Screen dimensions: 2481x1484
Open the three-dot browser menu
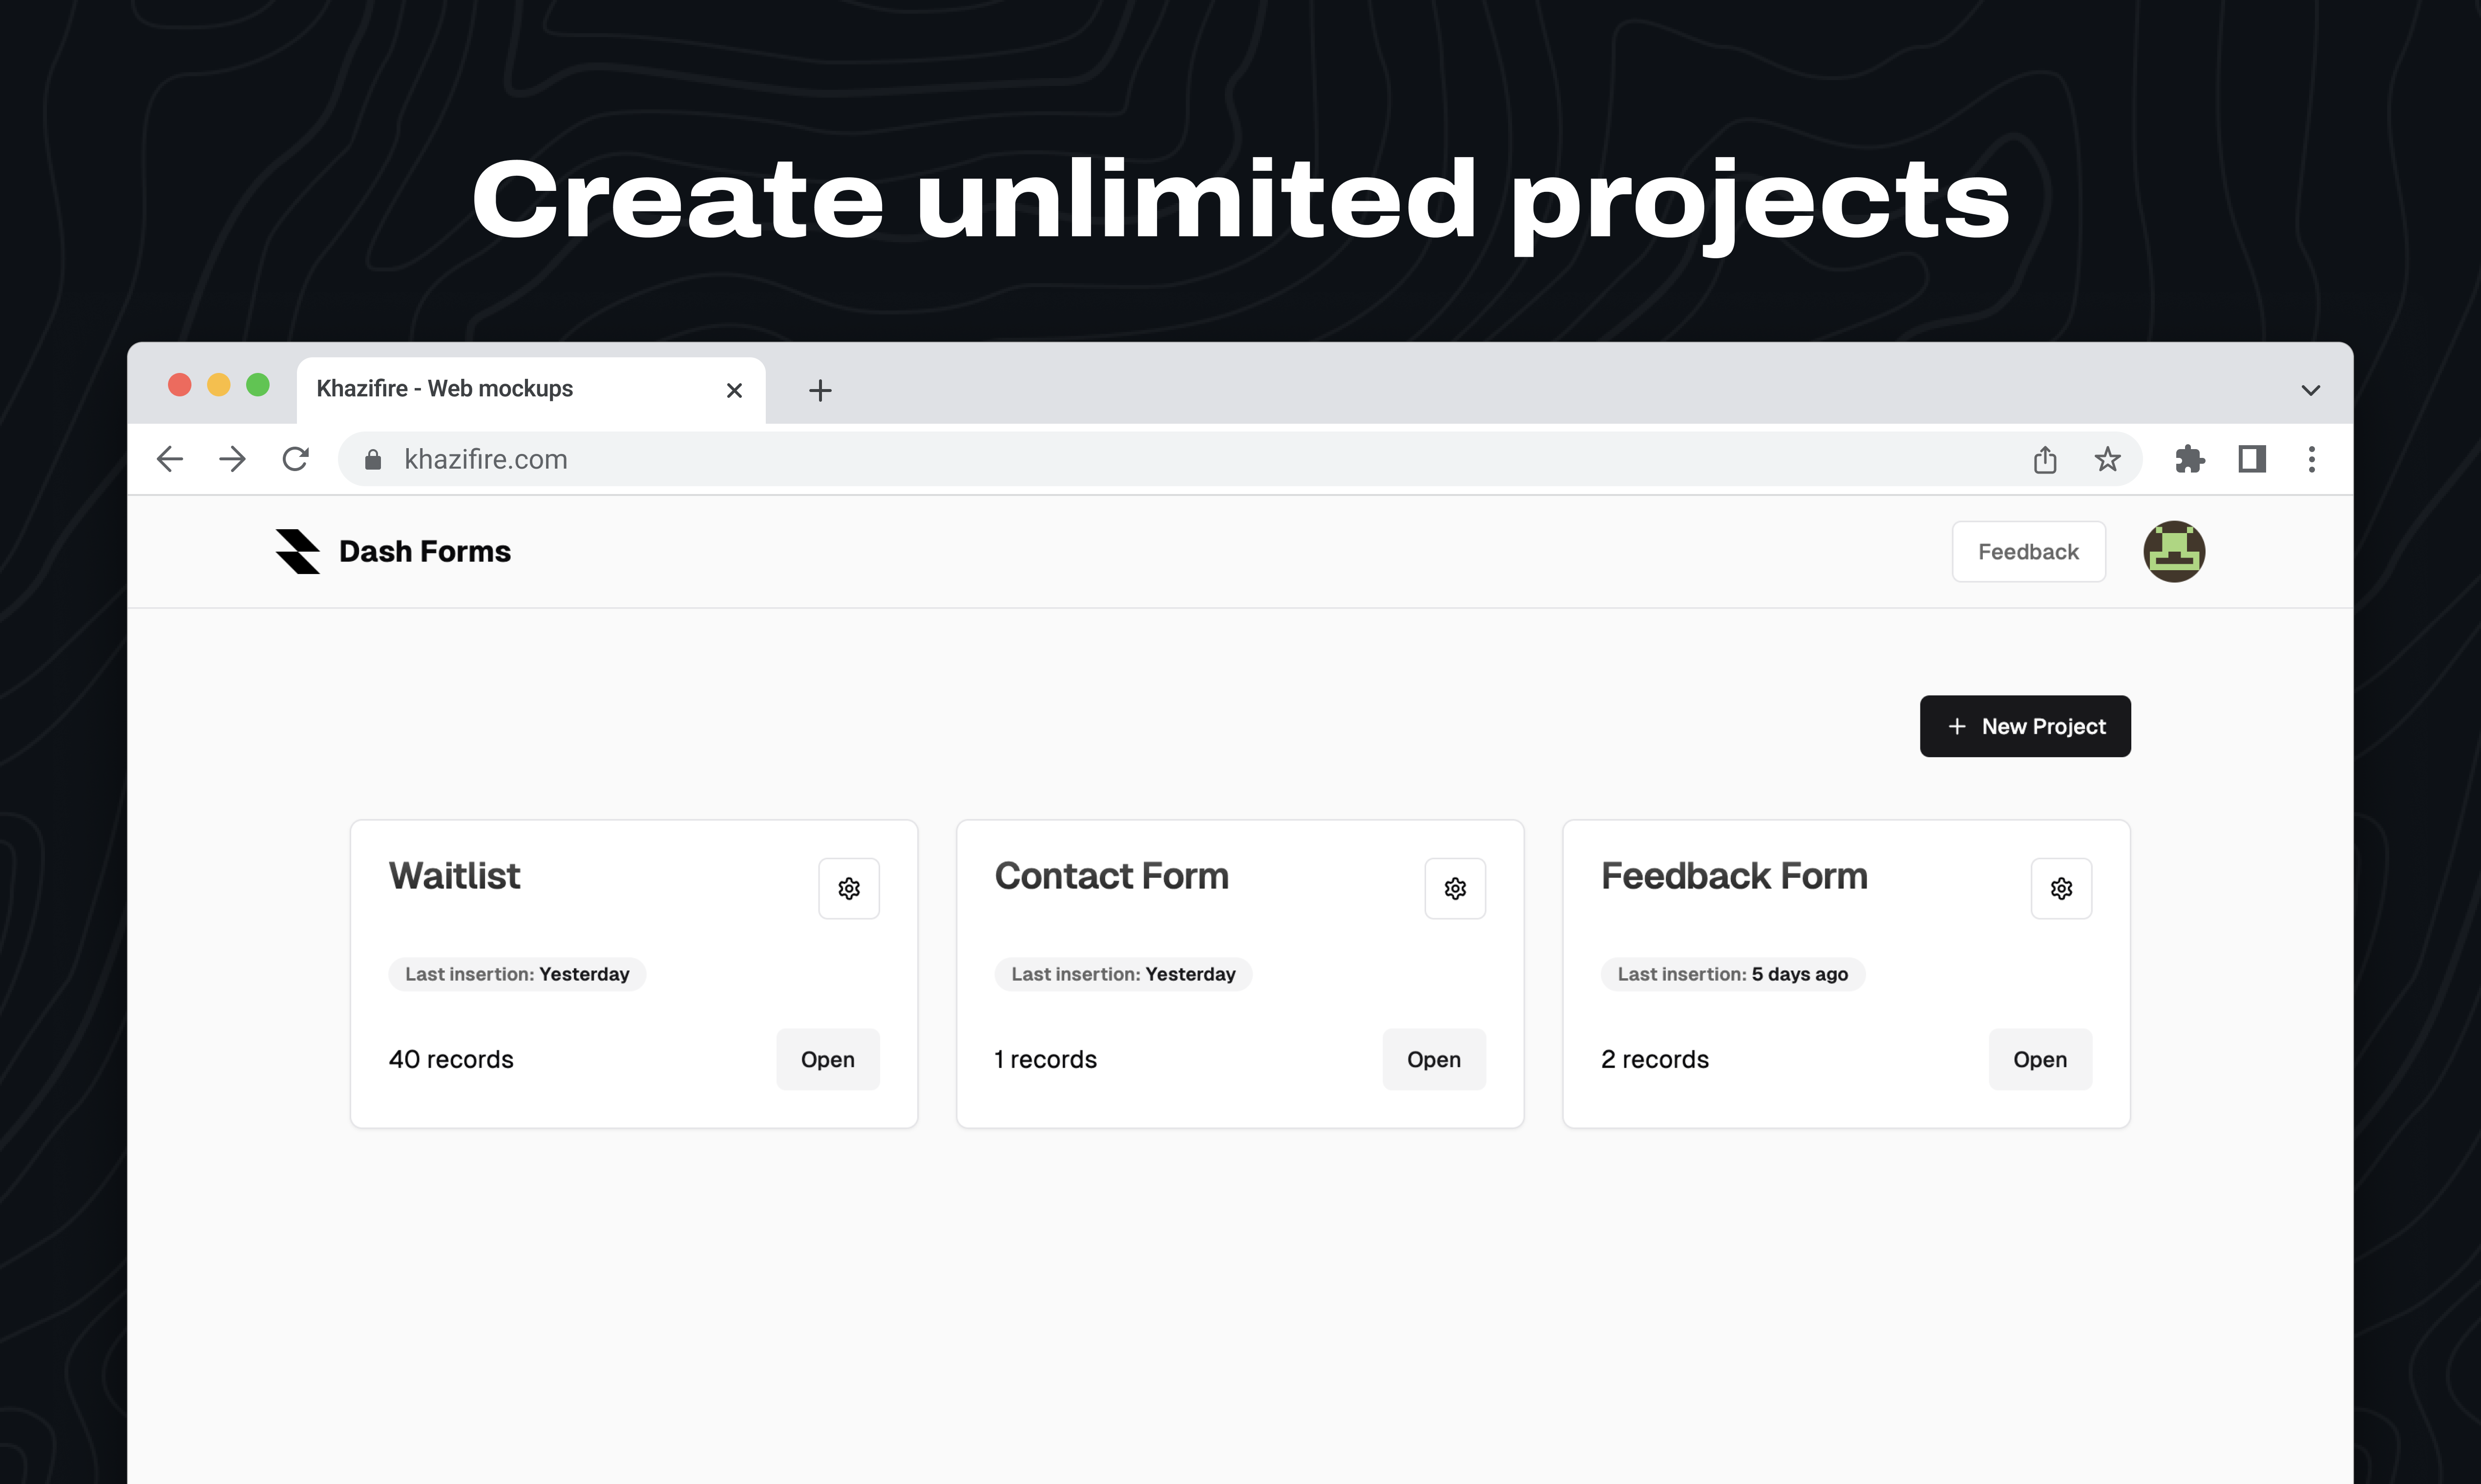[x=2311, y=459]
